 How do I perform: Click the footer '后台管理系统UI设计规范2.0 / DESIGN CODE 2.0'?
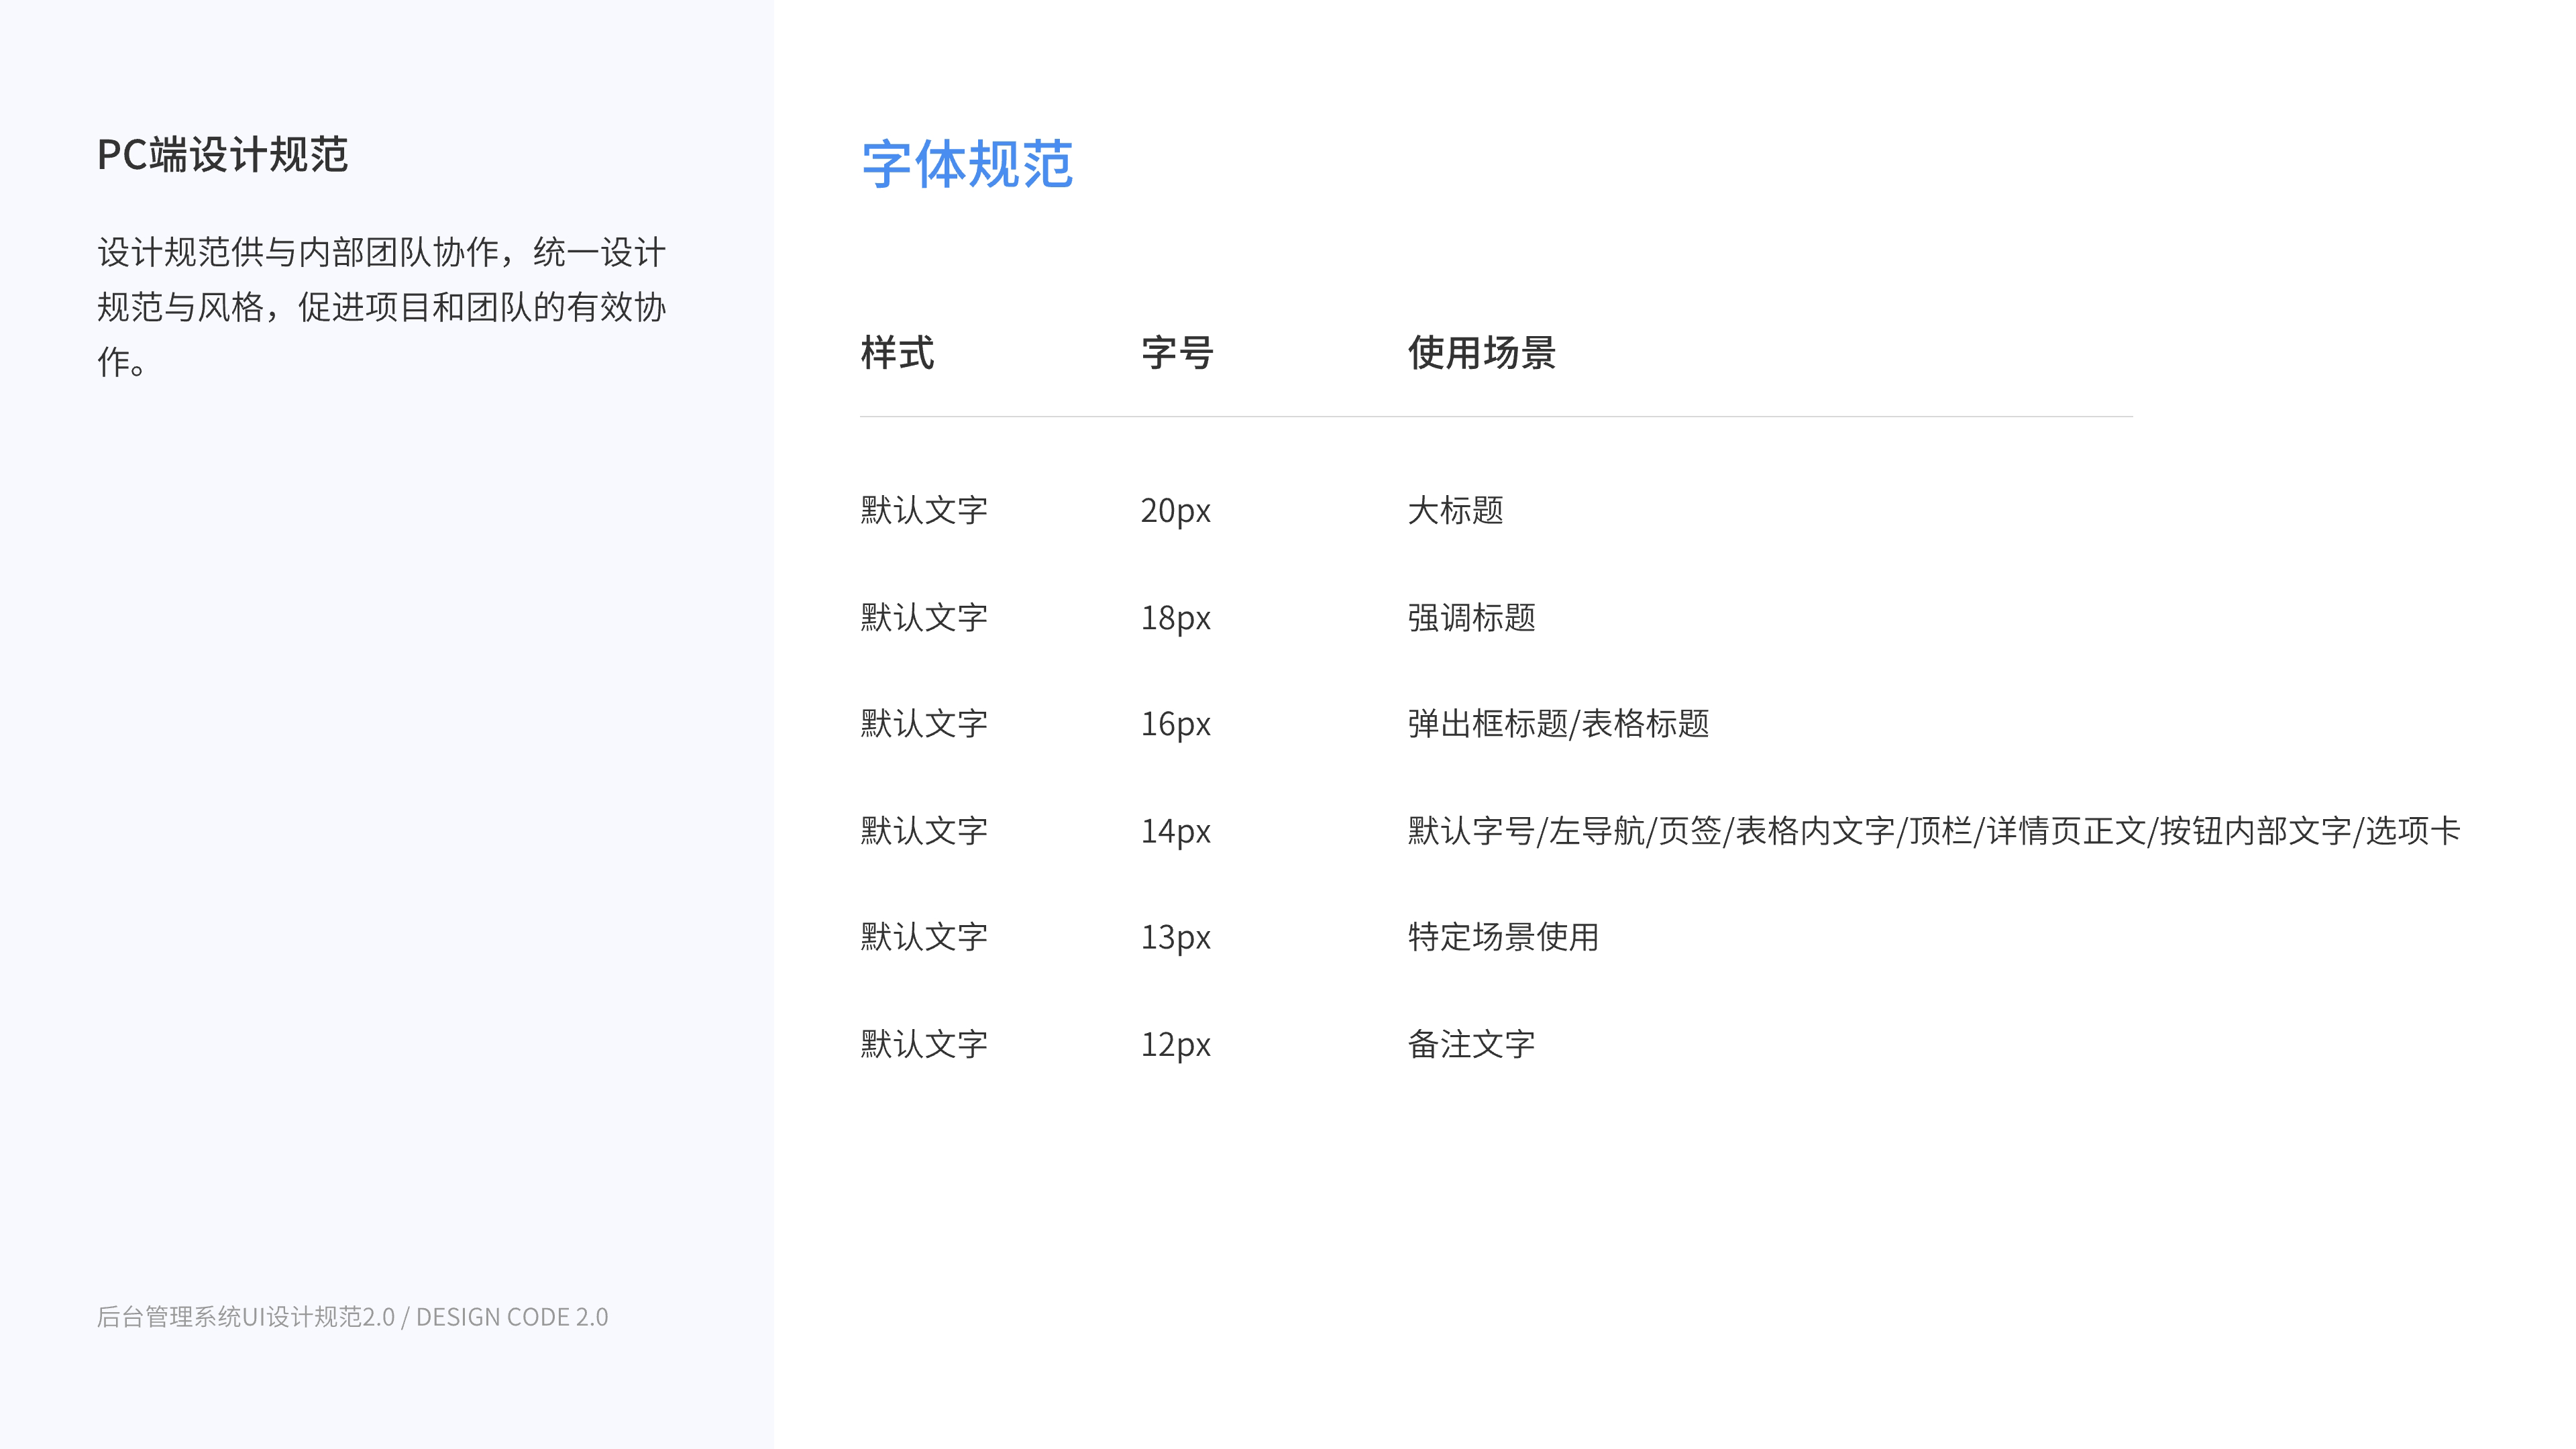(x=352, y=1317)
